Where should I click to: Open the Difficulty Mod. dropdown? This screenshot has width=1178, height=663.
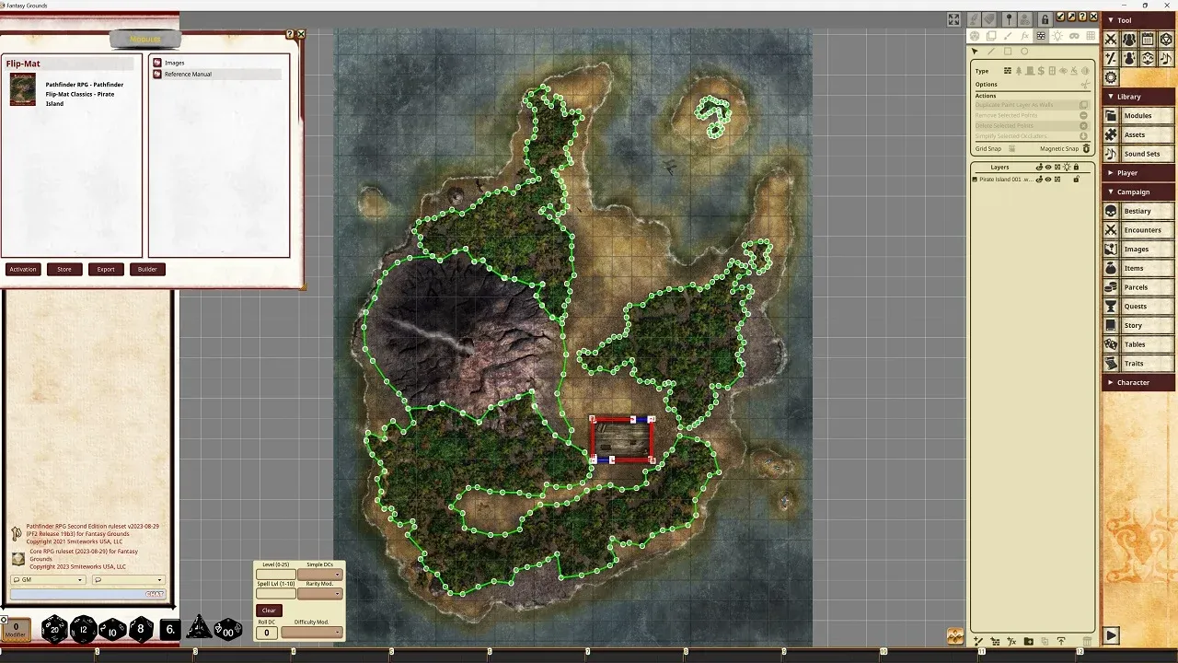[312, 633]
